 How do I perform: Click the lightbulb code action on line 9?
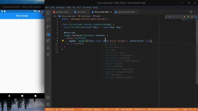63,41
